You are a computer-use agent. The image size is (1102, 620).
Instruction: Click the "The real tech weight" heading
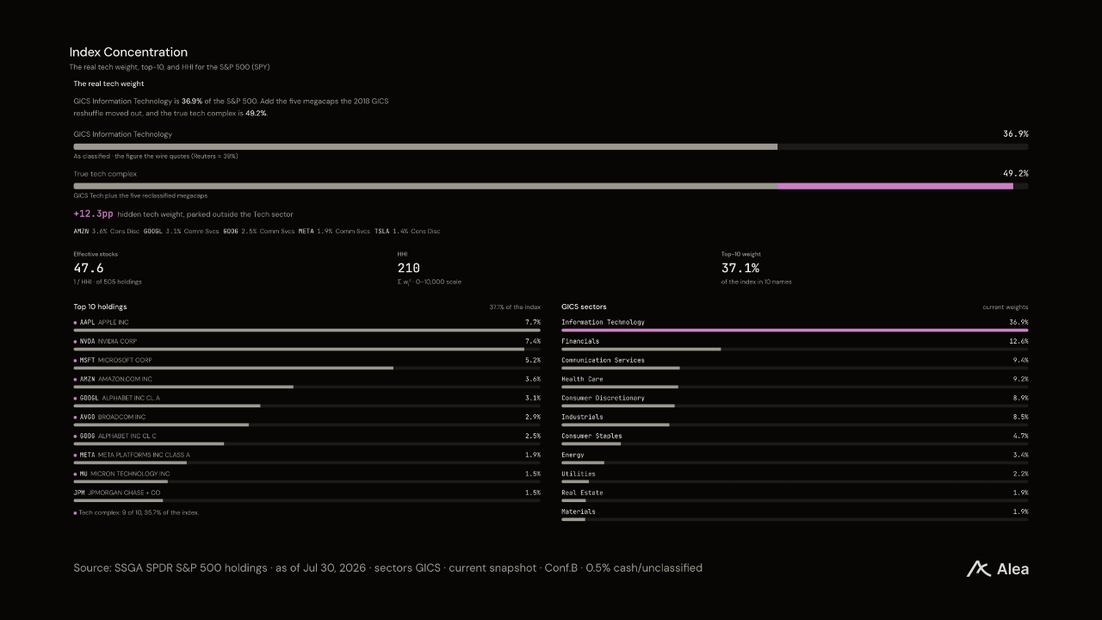108,84
